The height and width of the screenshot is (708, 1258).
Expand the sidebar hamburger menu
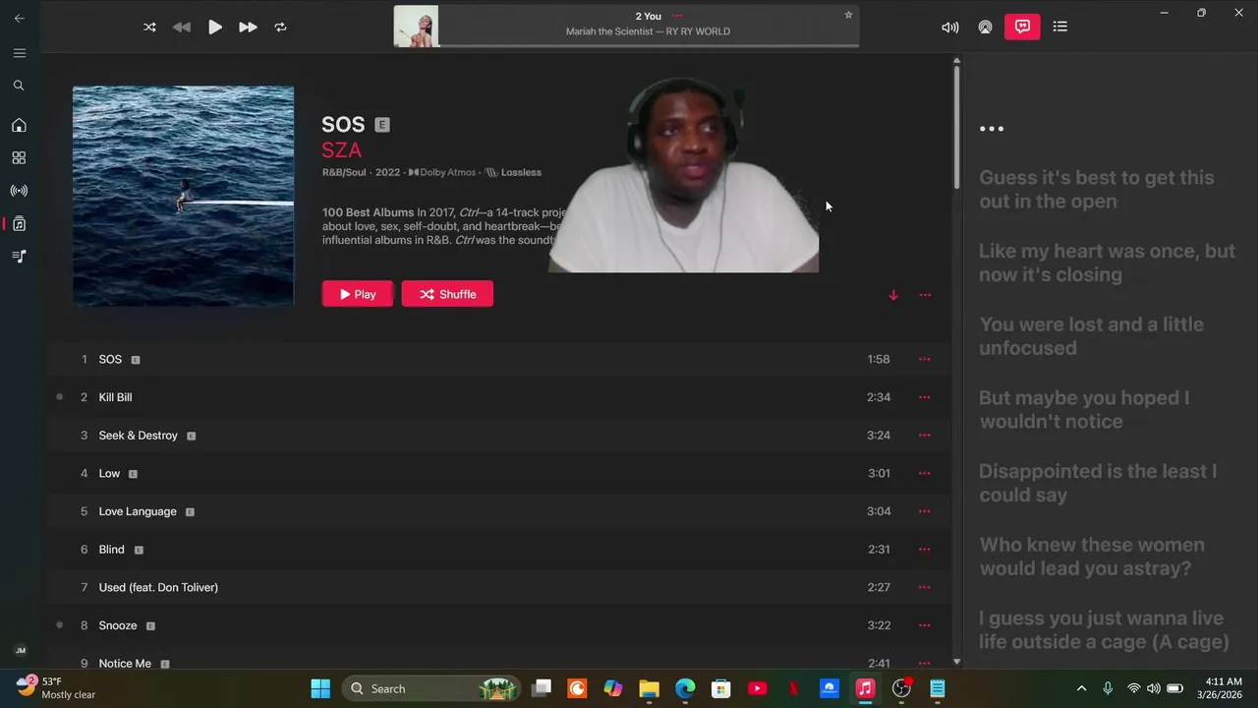(x=19, y=53)
